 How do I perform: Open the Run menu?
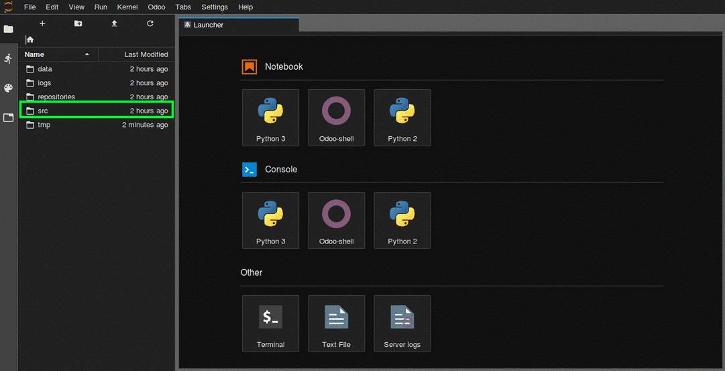[x=101, y=7]
